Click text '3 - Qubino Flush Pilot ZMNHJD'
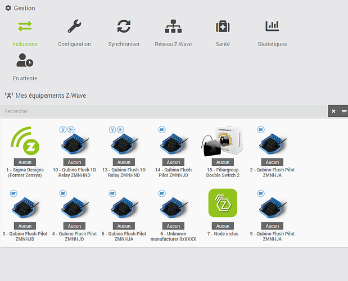This screenshot has width=348, height=281. (x=25, y=237)
